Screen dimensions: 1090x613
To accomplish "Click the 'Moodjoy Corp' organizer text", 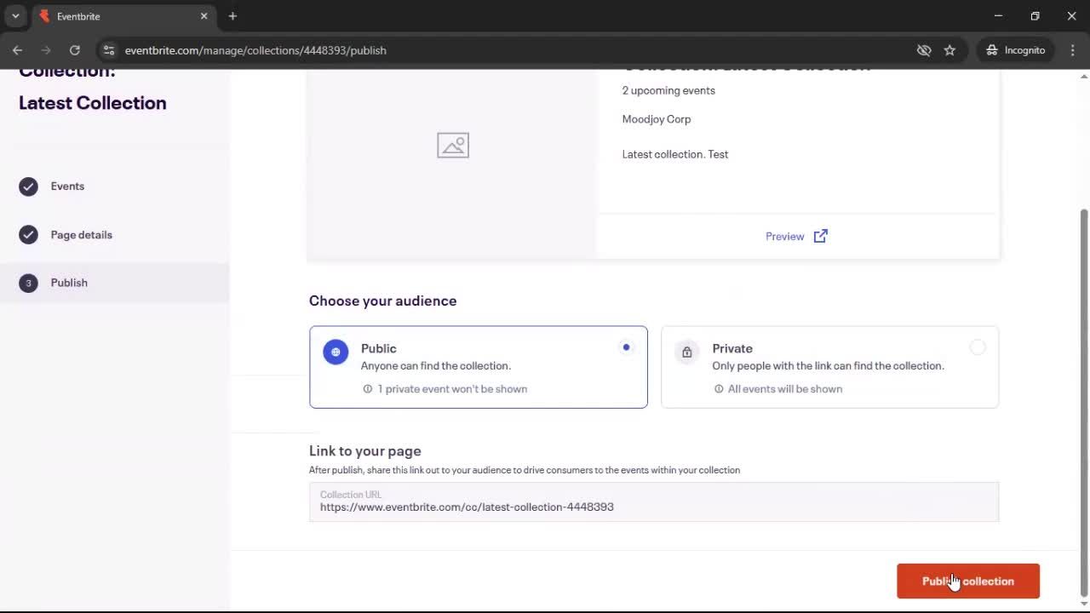I will click(657, 119).
